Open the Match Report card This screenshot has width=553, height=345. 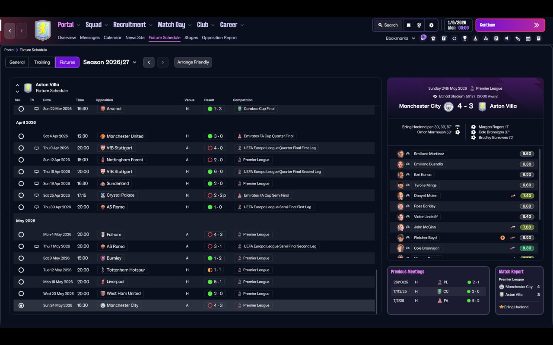pos(519,290)
